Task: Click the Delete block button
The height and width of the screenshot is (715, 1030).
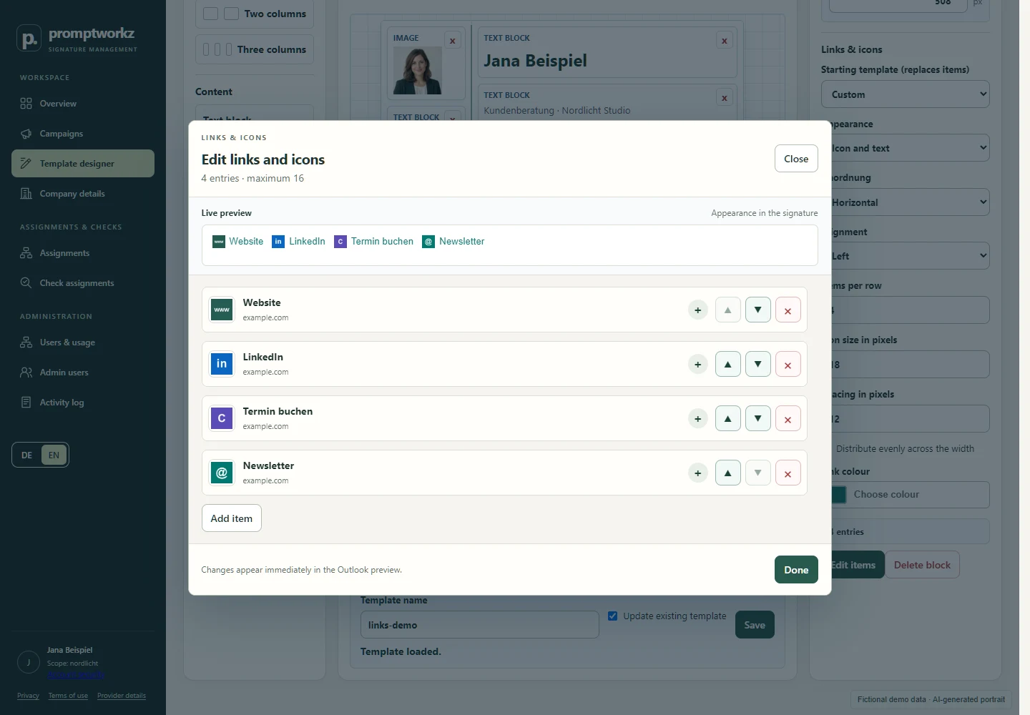Action: point(922,565)
